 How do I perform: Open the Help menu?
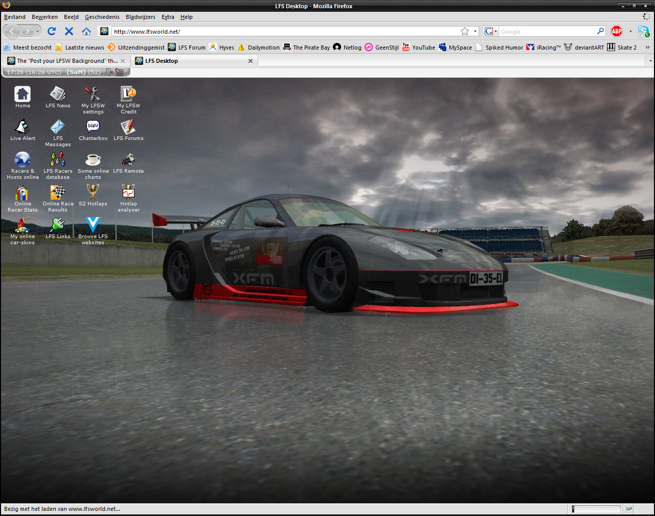coord(186,17)
